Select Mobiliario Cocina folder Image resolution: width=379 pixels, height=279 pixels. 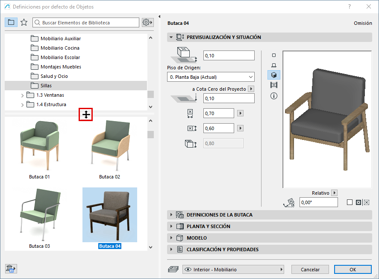[60, 48]
